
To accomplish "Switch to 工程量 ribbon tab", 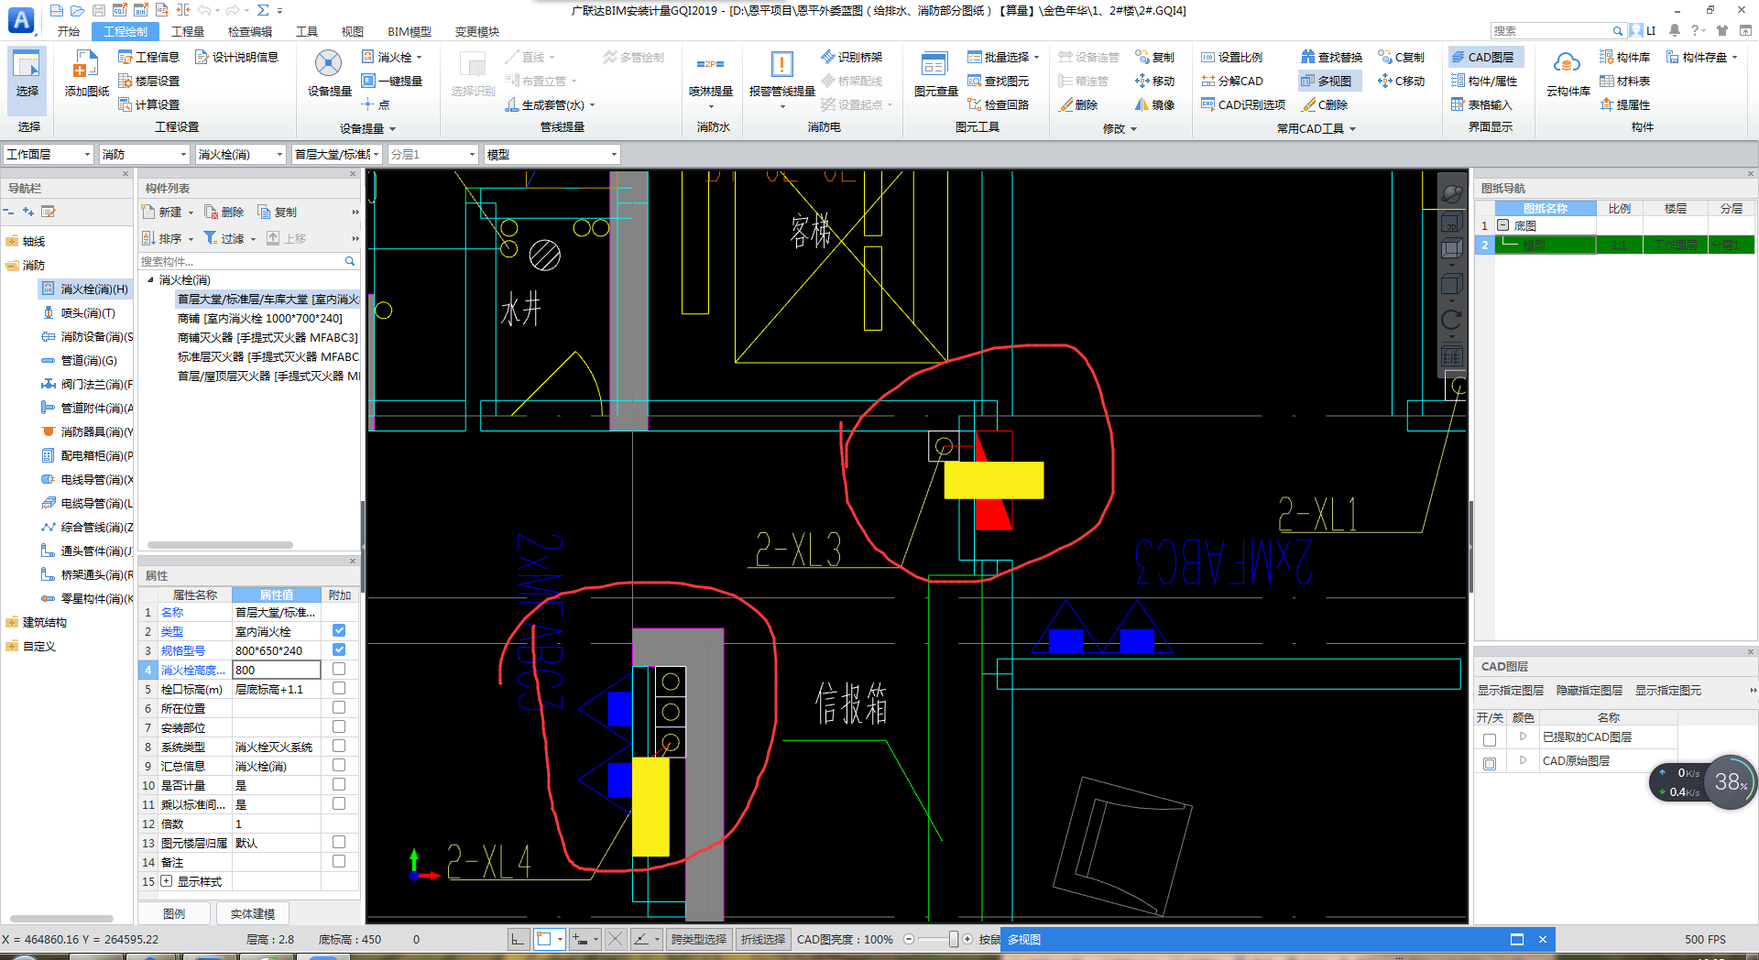I will (188, 31).
